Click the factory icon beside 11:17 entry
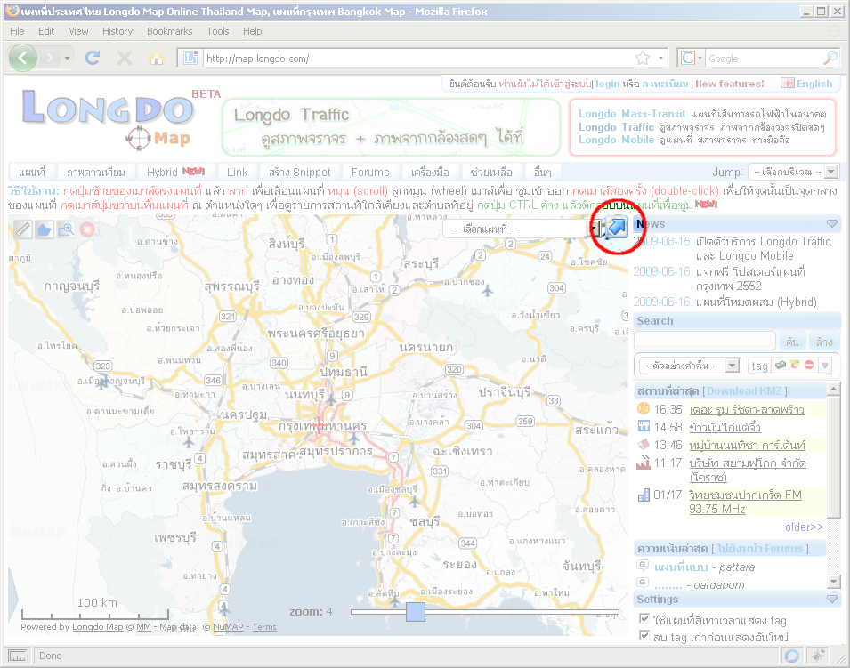 (644, 463)
